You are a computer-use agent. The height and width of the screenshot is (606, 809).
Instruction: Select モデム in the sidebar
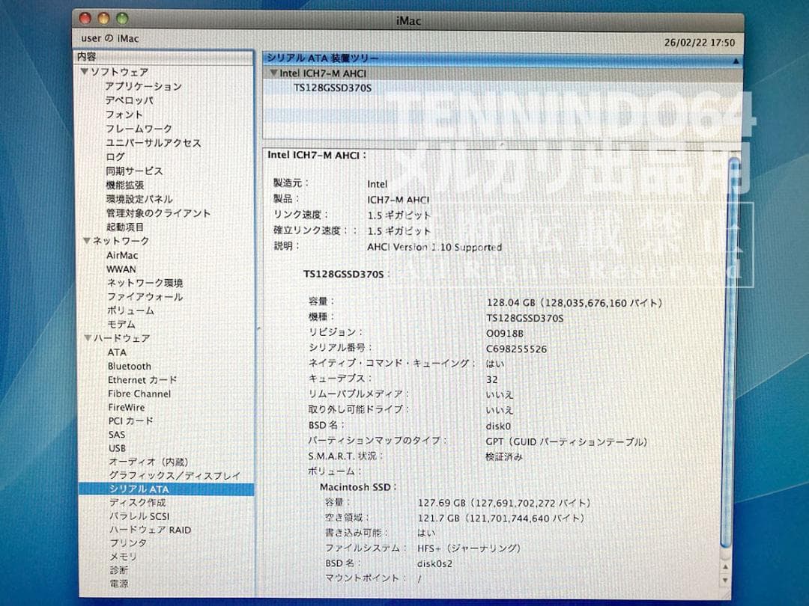coord(121,325)
